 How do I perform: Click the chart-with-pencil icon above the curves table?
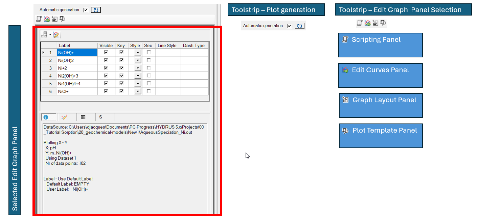pyautogui.click(x=56, y=35)
